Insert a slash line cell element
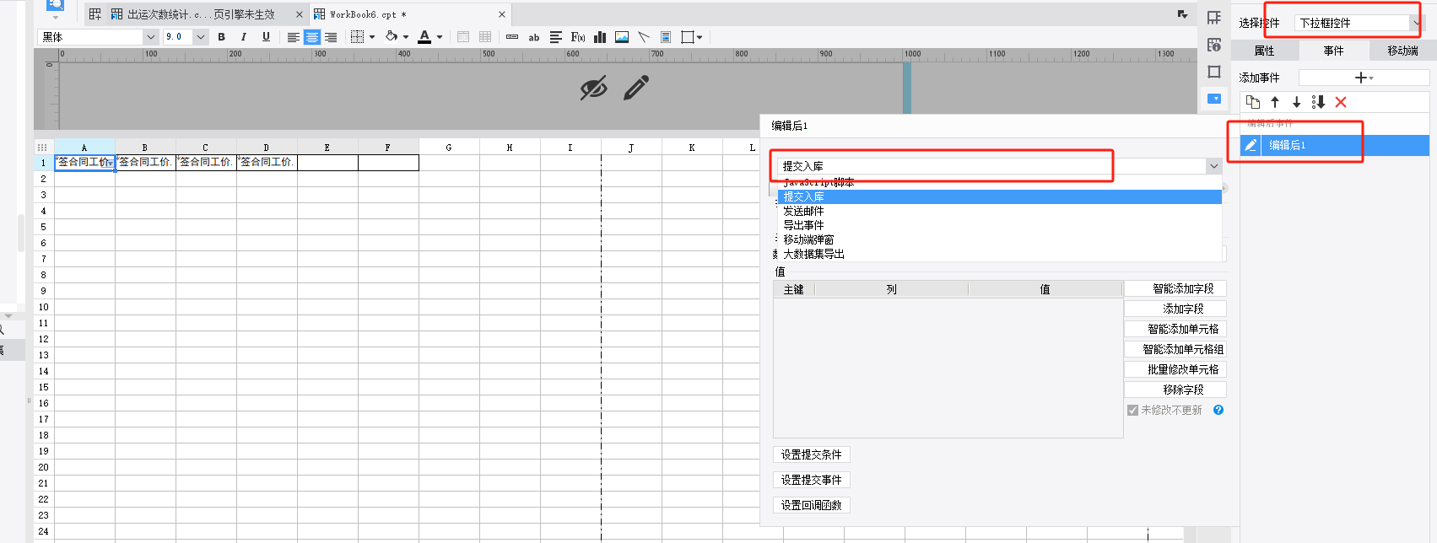Viewport: 1437px width, 543px height. tap(644, 37)
